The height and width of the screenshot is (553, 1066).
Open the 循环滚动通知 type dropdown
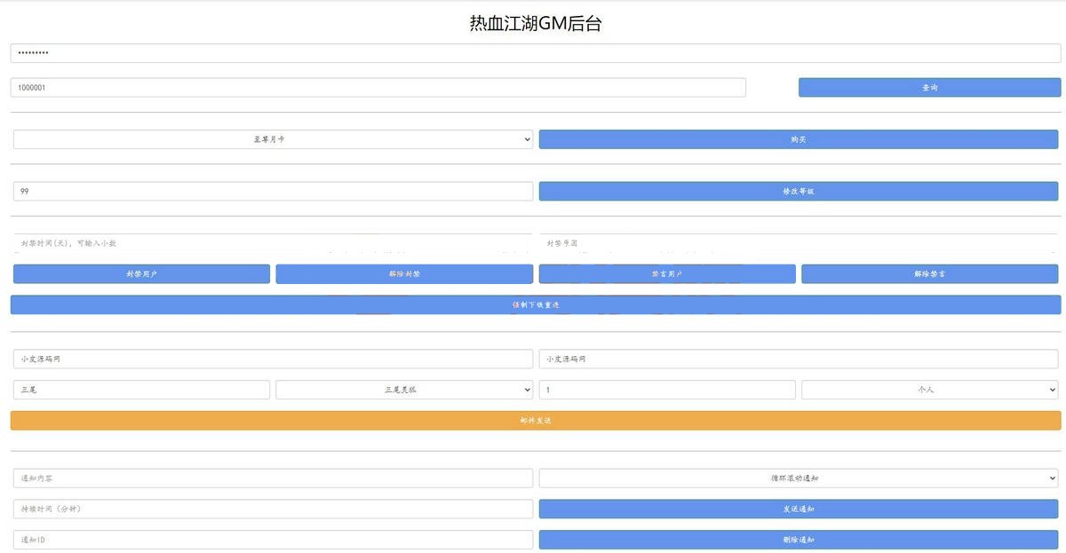[798, 478]
